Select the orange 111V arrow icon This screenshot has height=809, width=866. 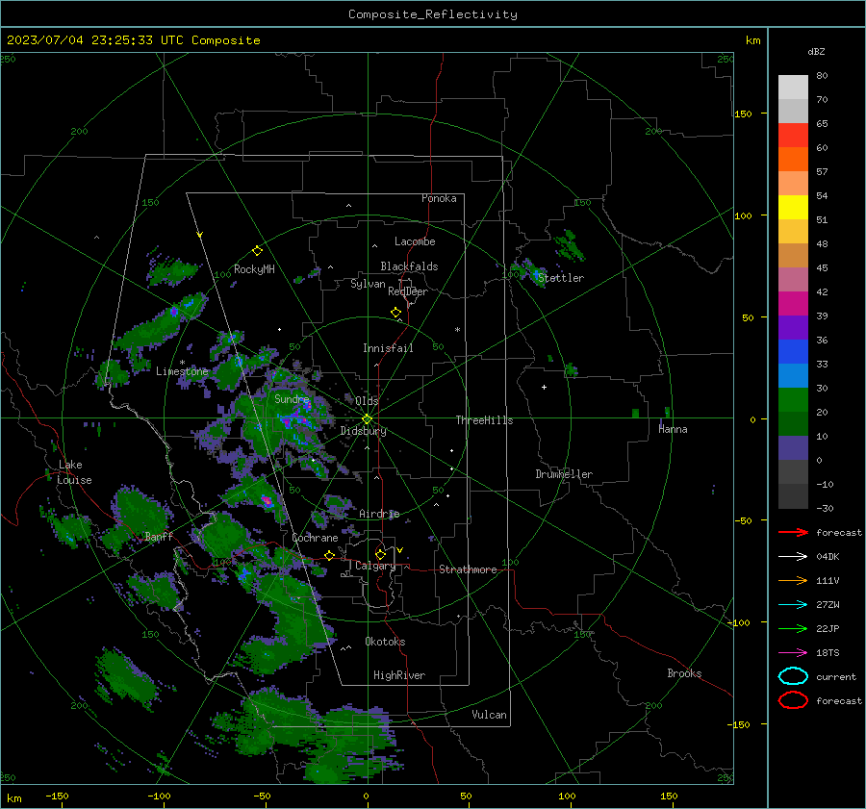[x=793, y=580]
